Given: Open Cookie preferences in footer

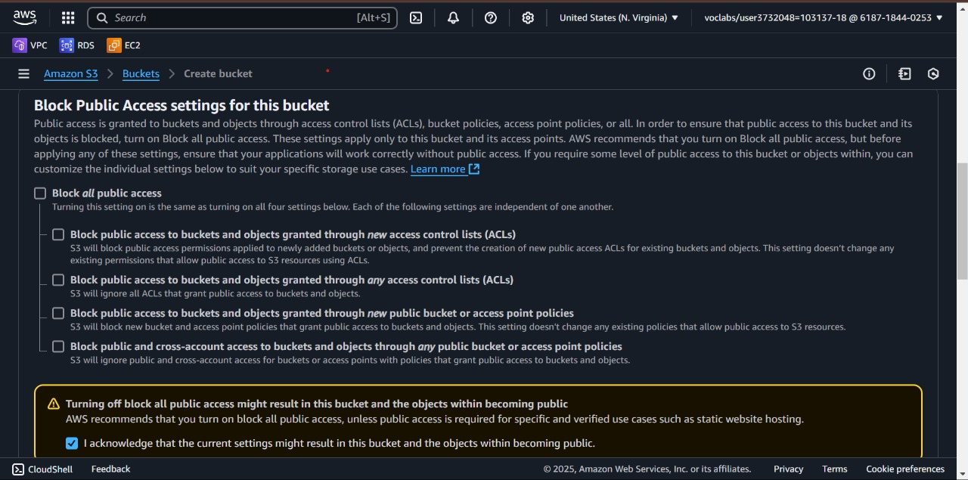Looking at the screenshot, I should coord(904,469).
